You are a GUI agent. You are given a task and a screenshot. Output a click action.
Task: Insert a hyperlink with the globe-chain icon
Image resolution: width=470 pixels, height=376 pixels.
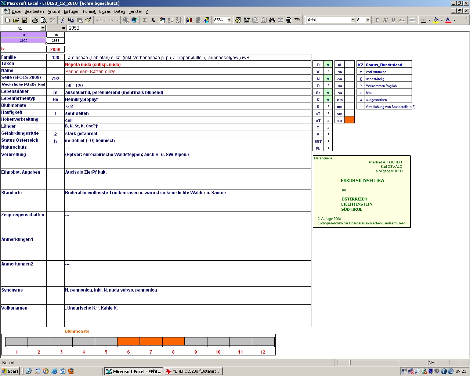[126, 20]
